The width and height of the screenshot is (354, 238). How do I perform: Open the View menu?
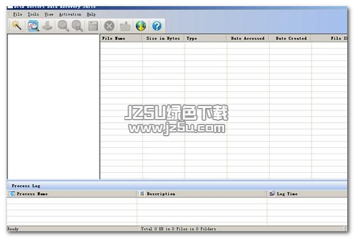[49, 14]
